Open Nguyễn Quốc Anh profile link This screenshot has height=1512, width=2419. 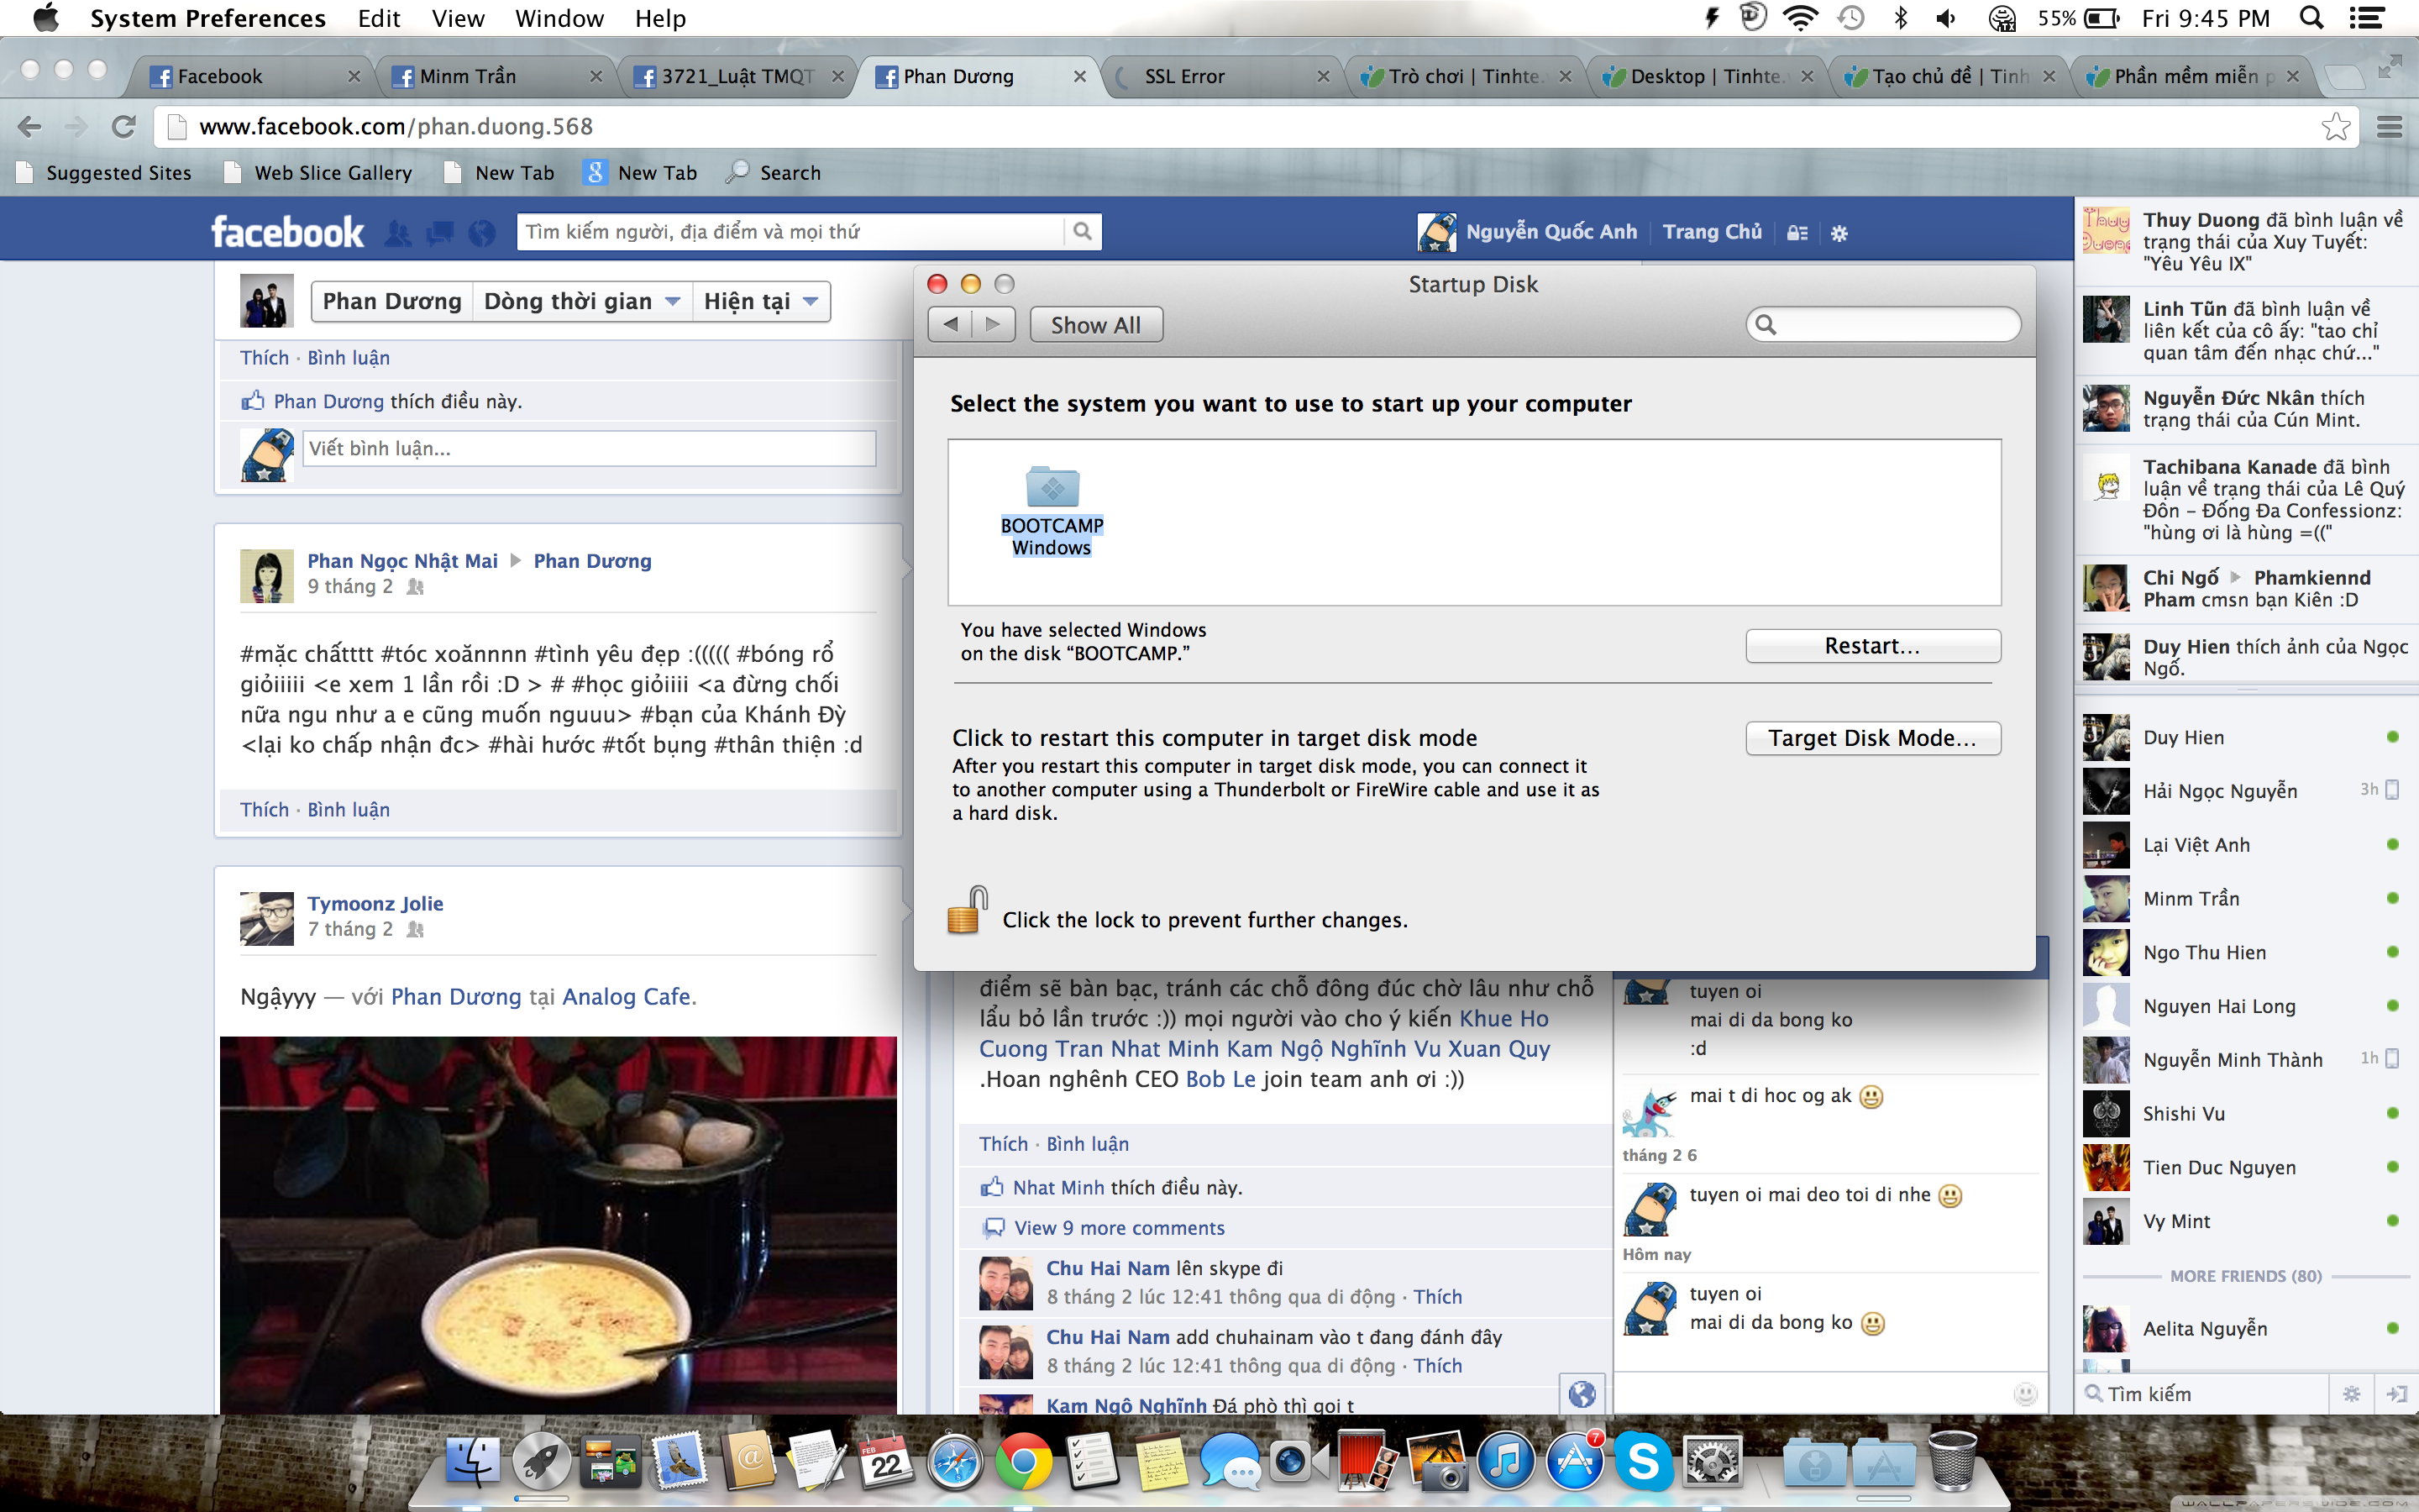(1551, 232)
